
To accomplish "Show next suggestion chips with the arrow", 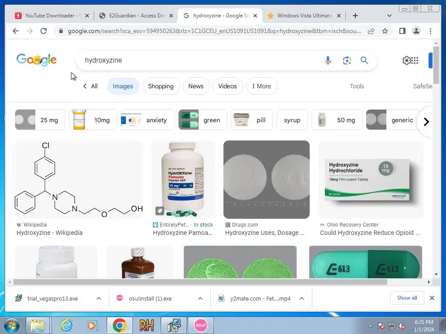I will tap(426, 122).
